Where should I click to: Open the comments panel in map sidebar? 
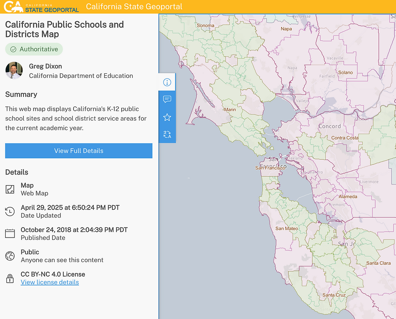pos(167,99)
